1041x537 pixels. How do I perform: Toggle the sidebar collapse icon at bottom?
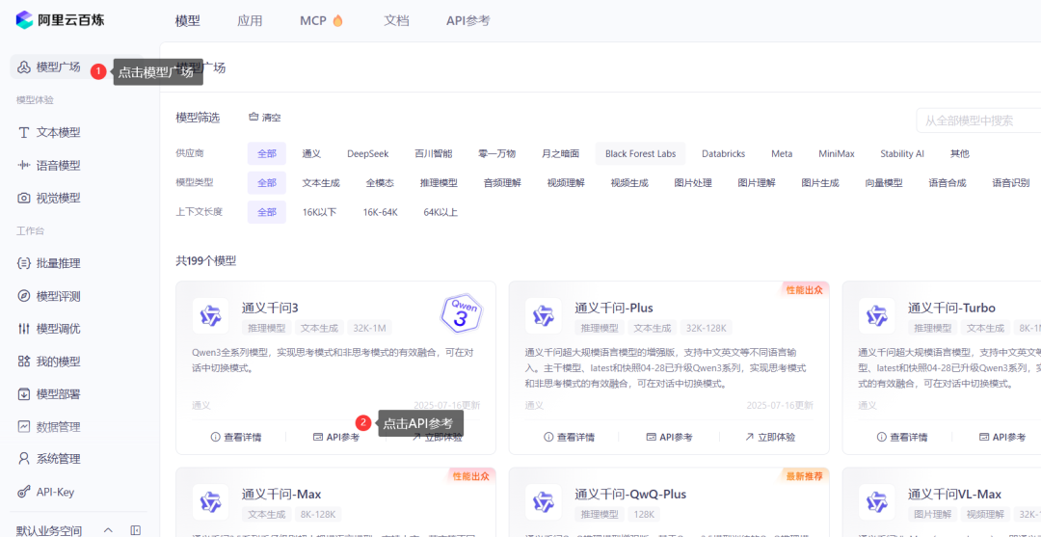[136, 530]
